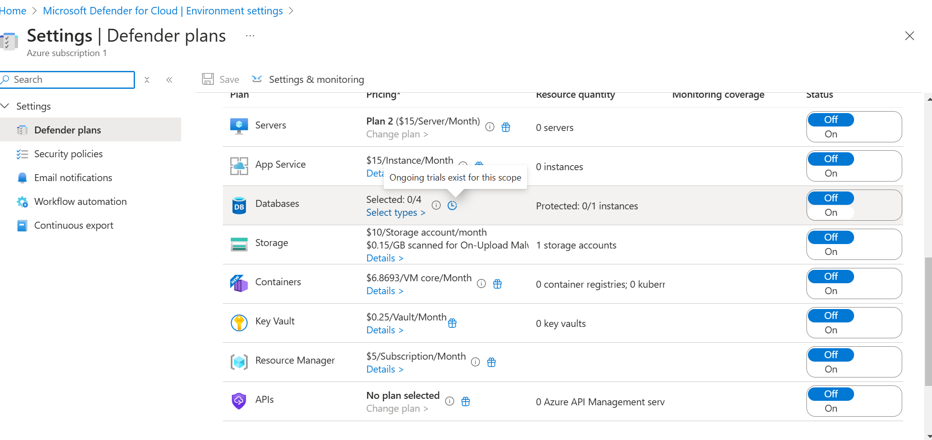Turn On the Key Vault plan
This screenshot has width=932, height=440.
831,330
